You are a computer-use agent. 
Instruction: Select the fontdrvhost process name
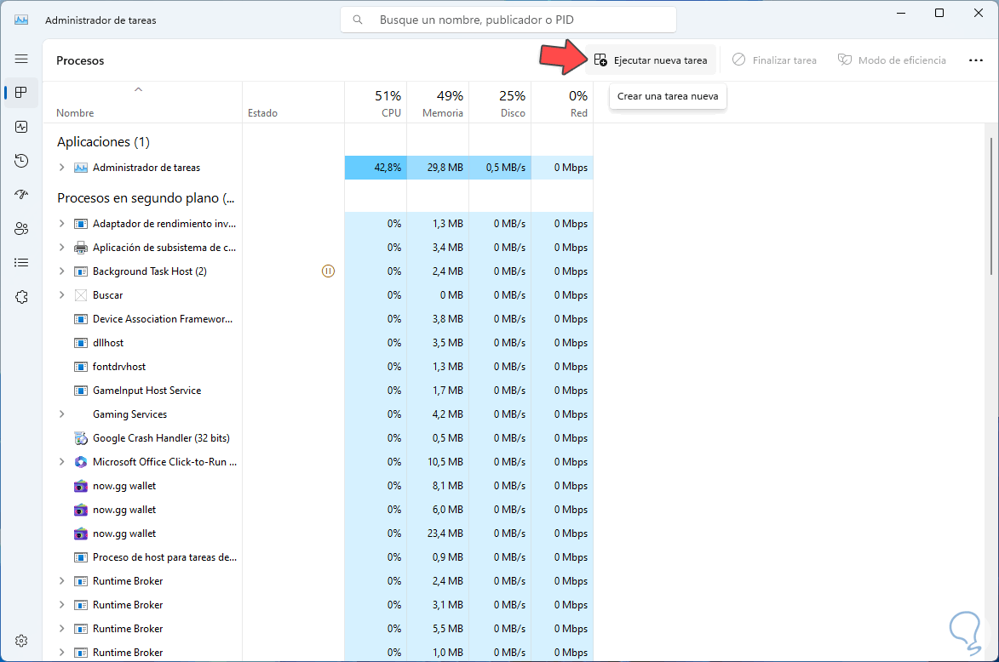(119, 367)
